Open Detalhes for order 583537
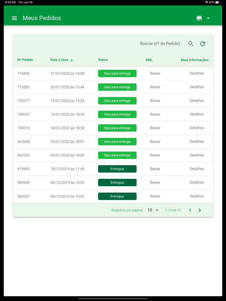 [197, 196]
